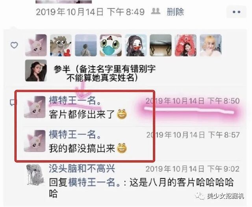Click 删除 to delete the post
The height and width of the screenshot is (207, 252).
click(175, 12)
